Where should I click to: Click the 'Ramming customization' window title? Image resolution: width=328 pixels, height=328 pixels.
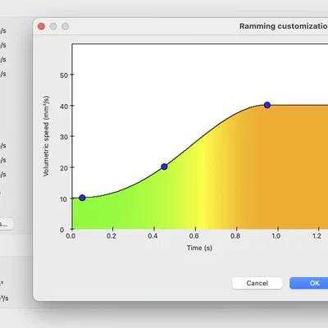coord(284,26)
